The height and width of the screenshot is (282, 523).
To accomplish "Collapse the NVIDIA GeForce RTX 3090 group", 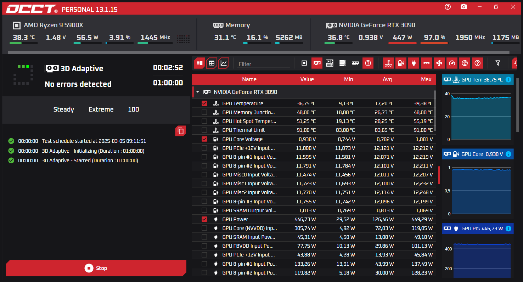I will [197, 92].
